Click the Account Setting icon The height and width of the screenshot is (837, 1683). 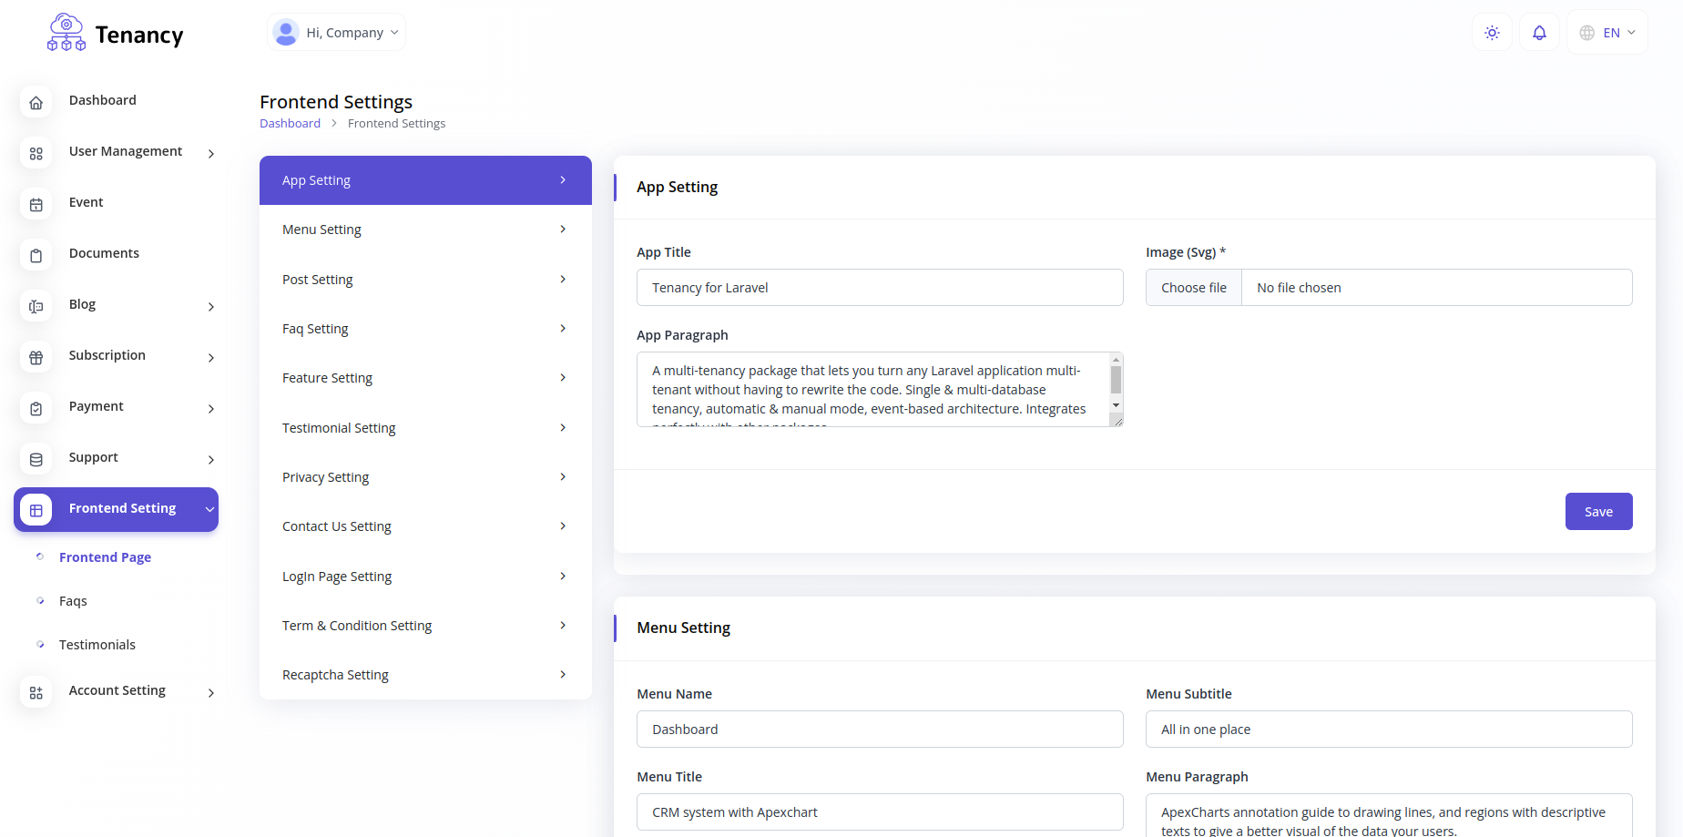pyautogui.click(x=36, y=693)
